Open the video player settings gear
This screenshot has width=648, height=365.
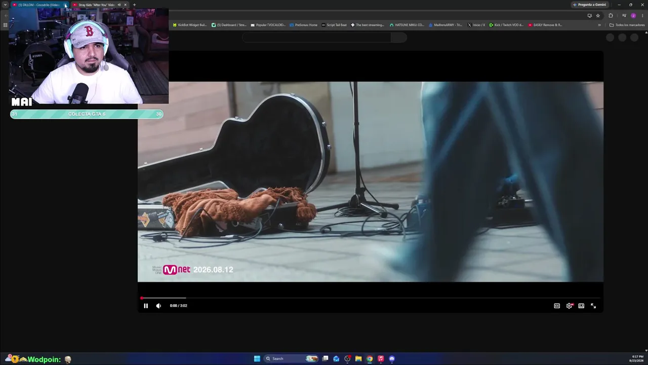569,306
